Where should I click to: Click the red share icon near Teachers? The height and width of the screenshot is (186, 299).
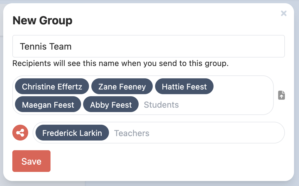[x=20, y=133]
